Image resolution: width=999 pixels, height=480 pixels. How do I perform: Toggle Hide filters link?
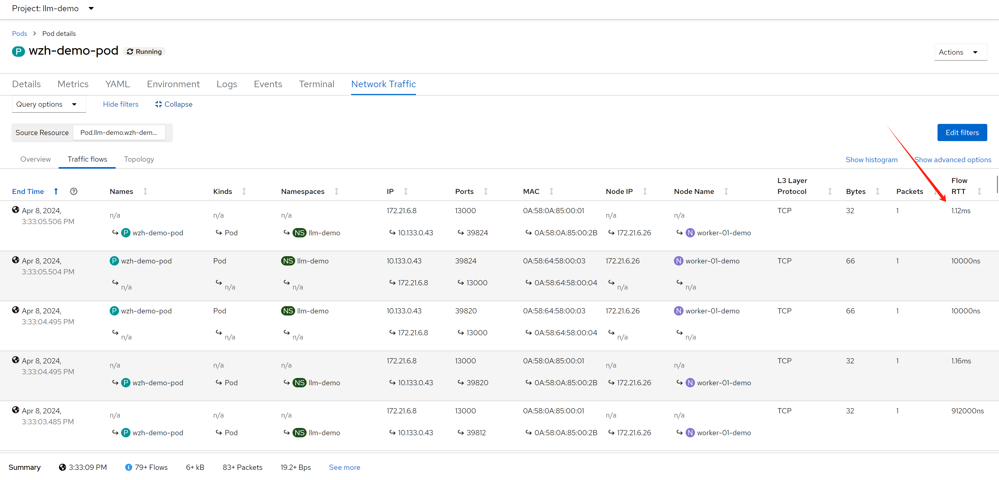click(121, 104)
